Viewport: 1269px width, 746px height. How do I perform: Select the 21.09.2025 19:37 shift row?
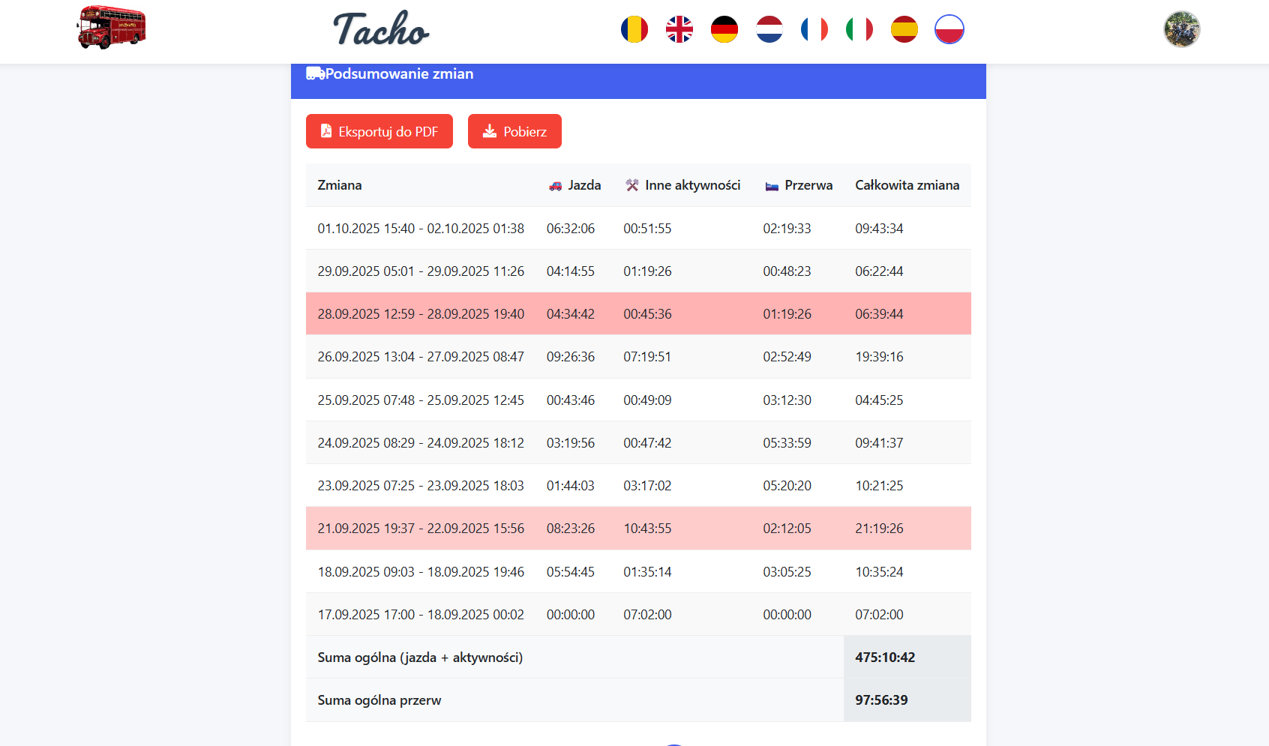(x=637, y=529)
